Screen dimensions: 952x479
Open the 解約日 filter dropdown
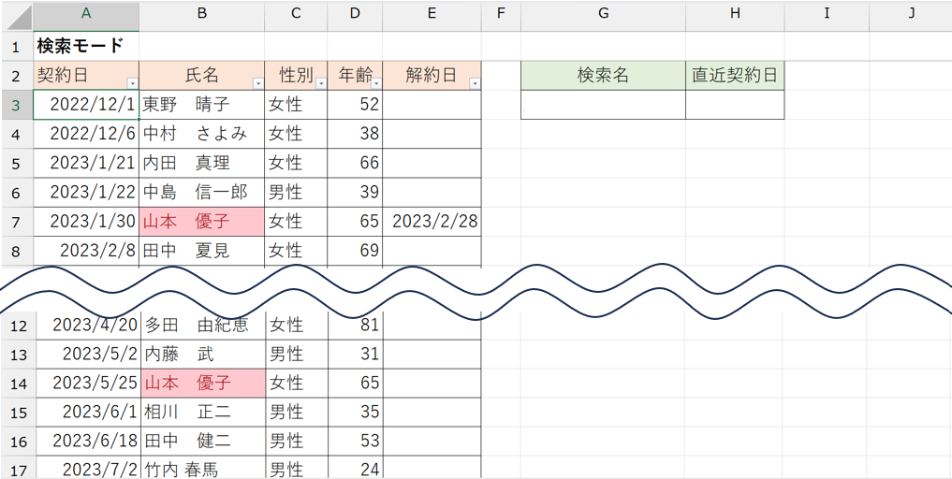click(475, 84)
